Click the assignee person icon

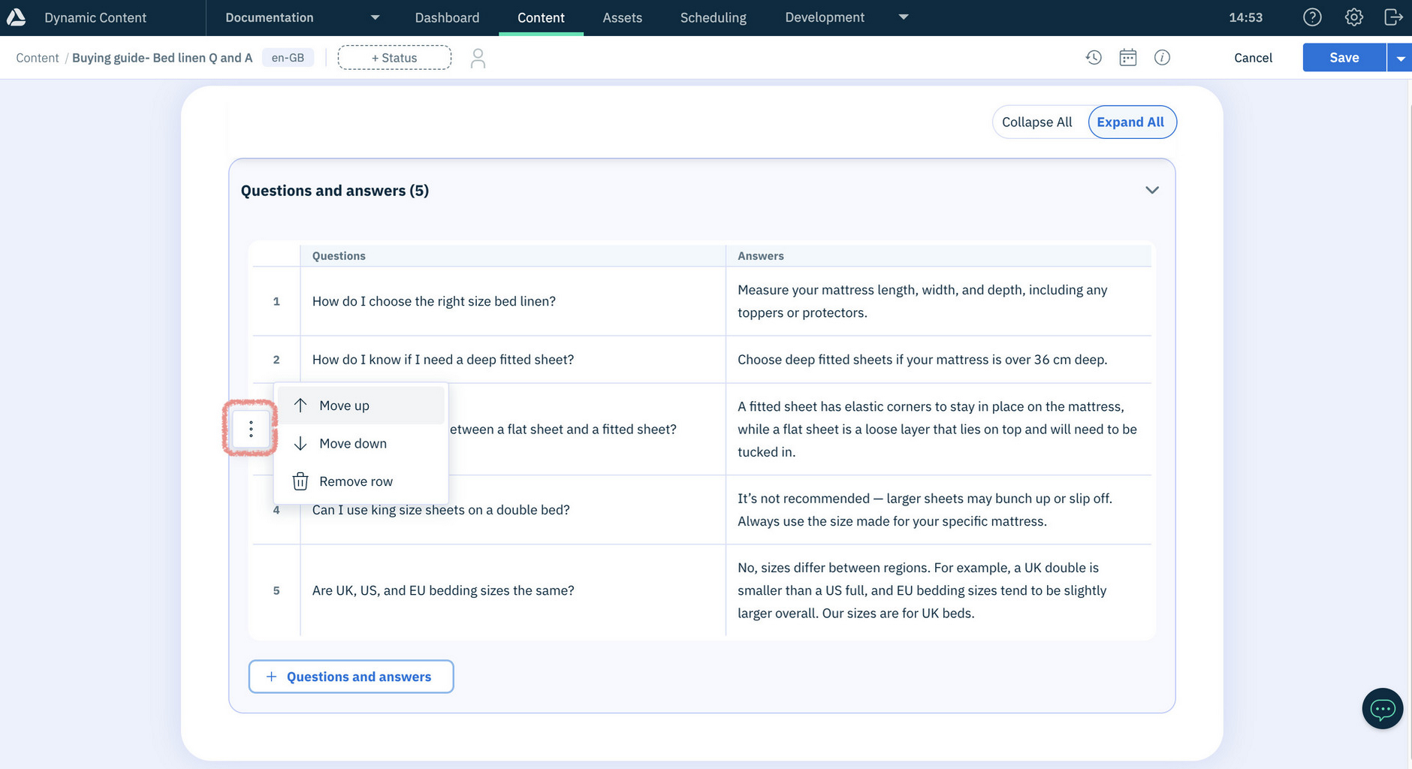pyautogui.click(x=478, y=58)
